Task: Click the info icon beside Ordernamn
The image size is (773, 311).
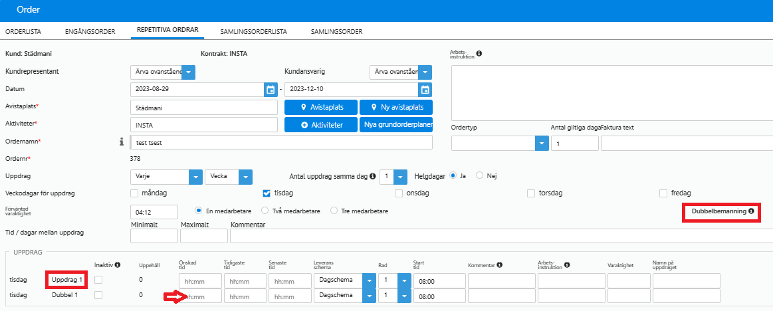Action: [x=121, y=142]
